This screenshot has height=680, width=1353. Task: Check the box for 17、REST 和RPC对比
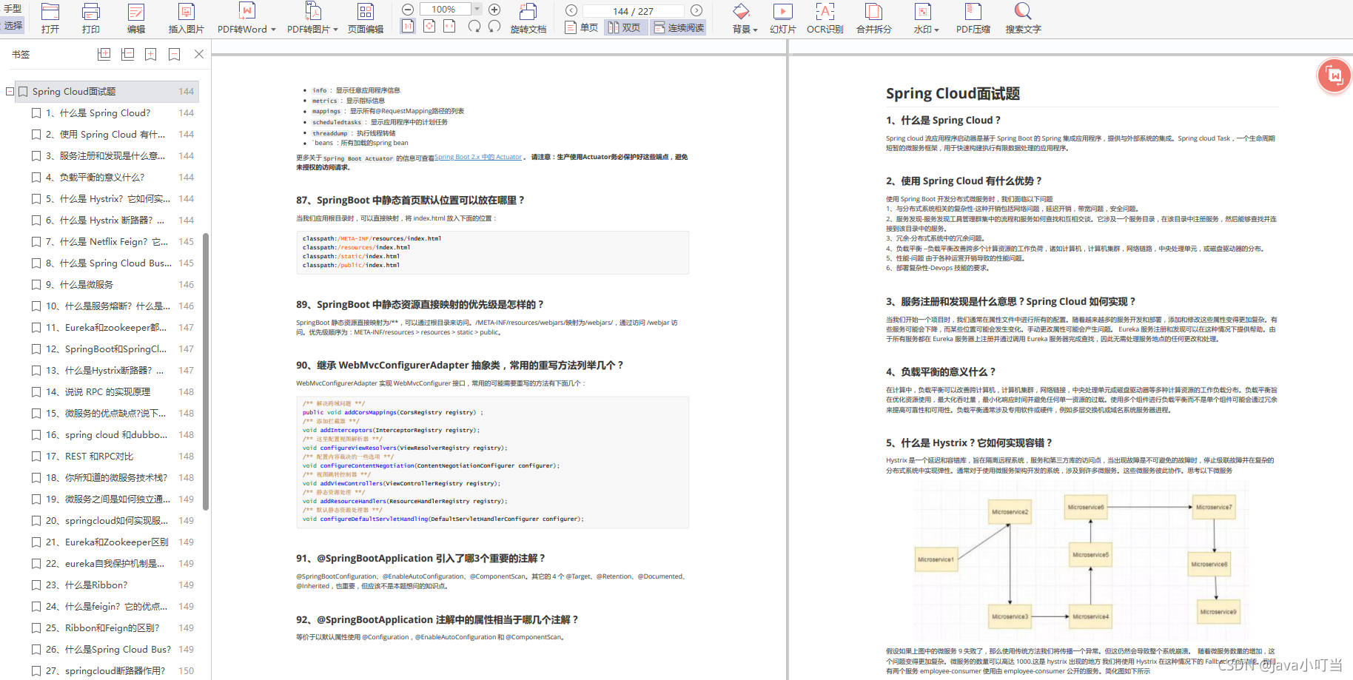click(36, 457)
